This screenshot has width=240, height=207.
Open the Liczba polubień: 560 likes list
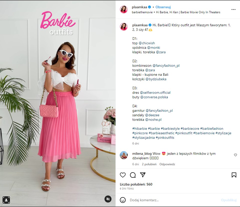[x=136, y=184]
